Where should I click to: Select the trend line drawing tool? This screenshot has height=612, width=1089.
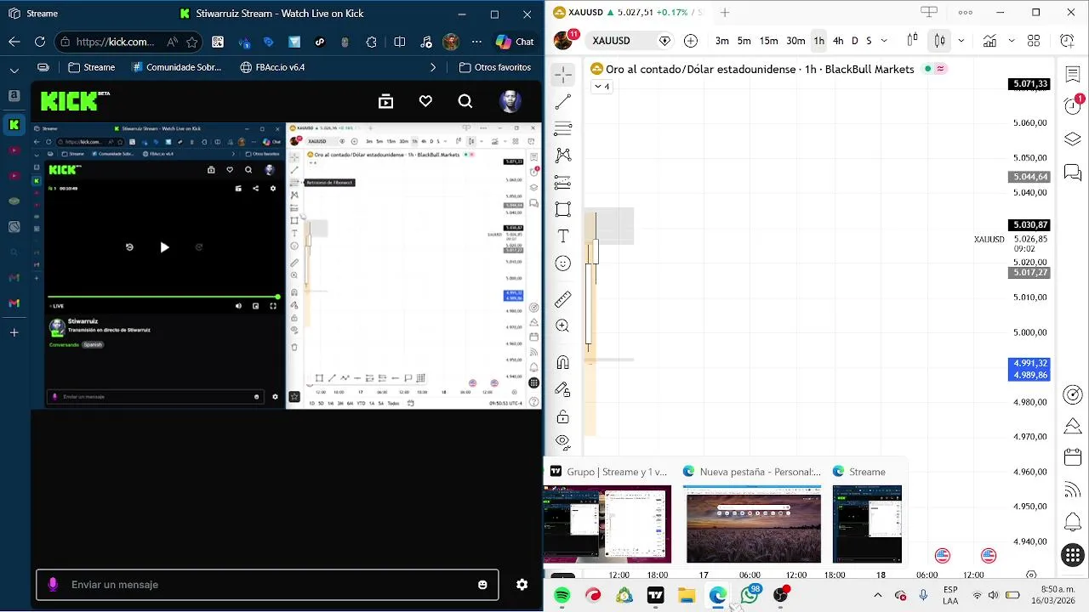tap(562, 102)
